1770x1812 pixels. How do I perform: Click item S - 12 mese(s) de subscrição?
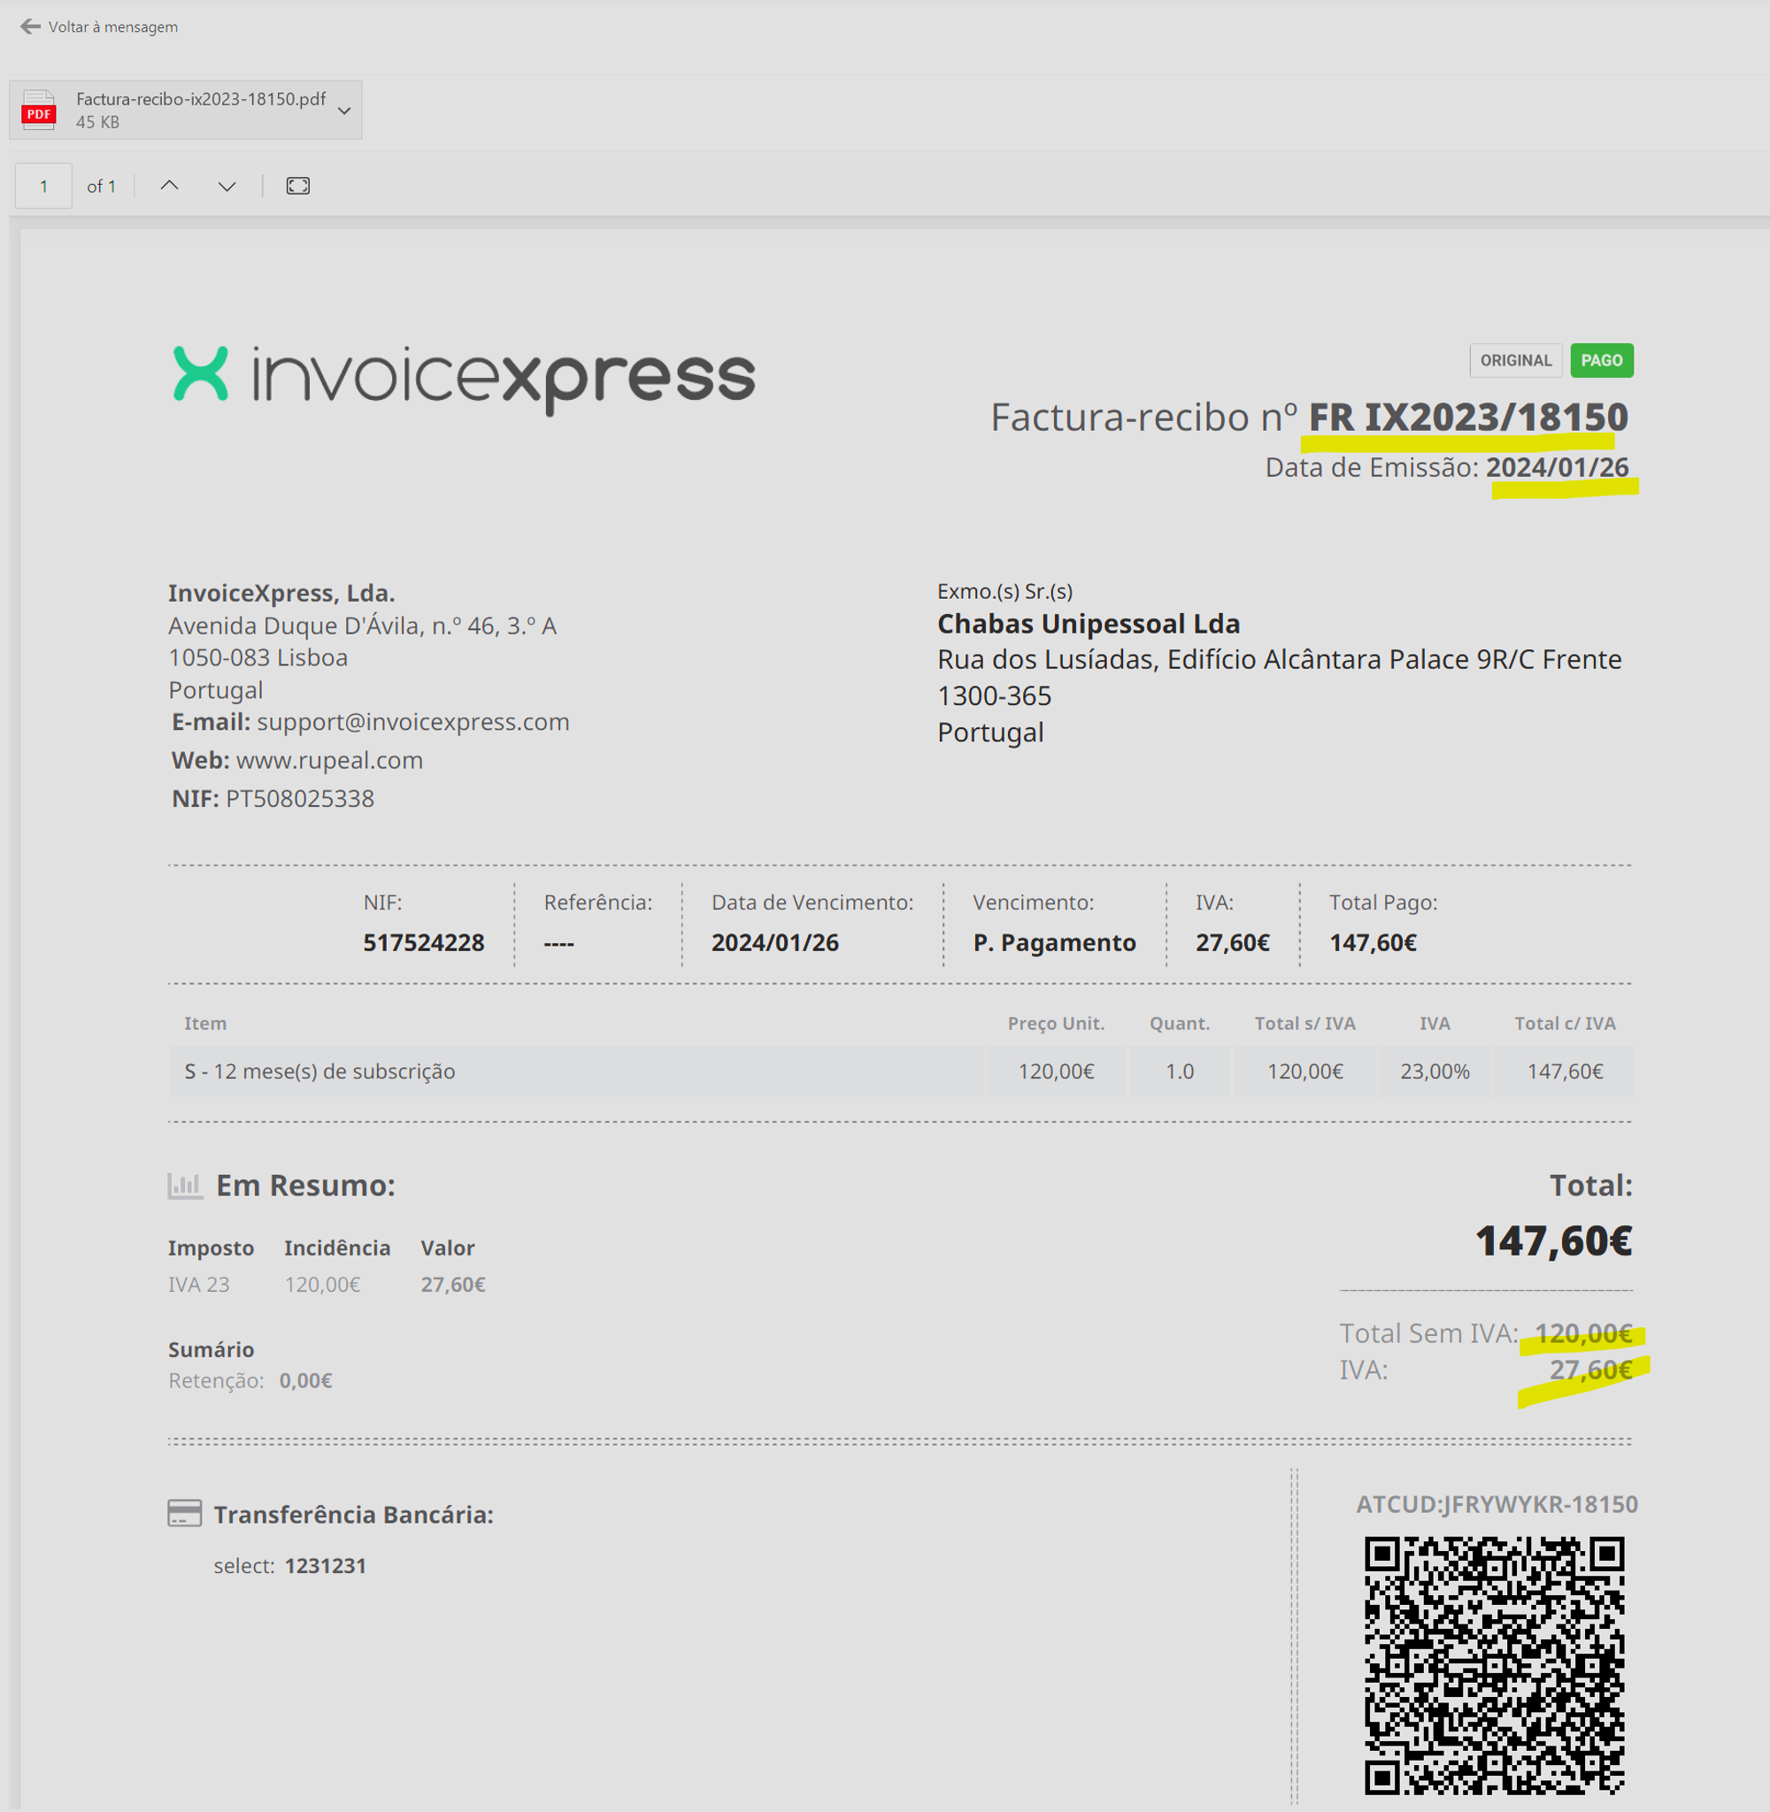[x=319, y=1071]
